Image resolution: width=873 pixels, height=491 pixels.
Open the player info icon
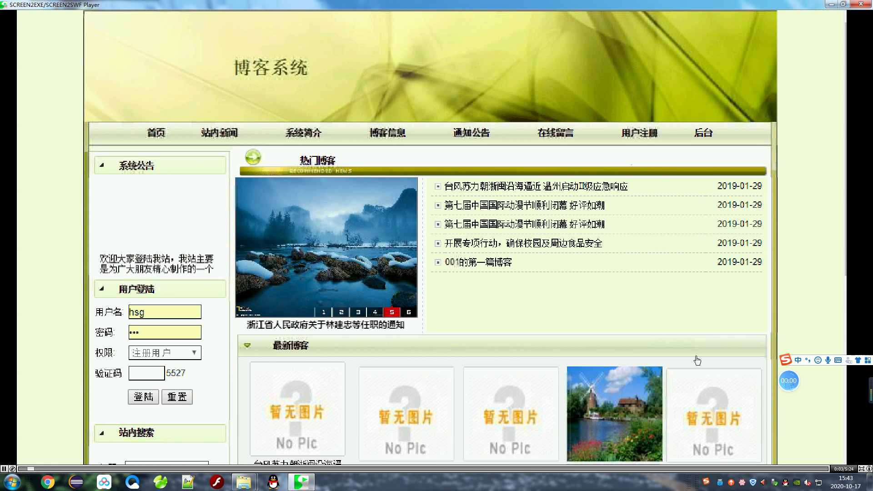869,469
